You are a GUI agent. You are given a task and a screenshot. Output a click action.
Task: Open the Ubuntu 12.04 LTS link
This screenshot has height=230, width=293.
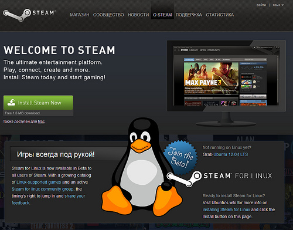pyautogui.click(x=231, y=154)
